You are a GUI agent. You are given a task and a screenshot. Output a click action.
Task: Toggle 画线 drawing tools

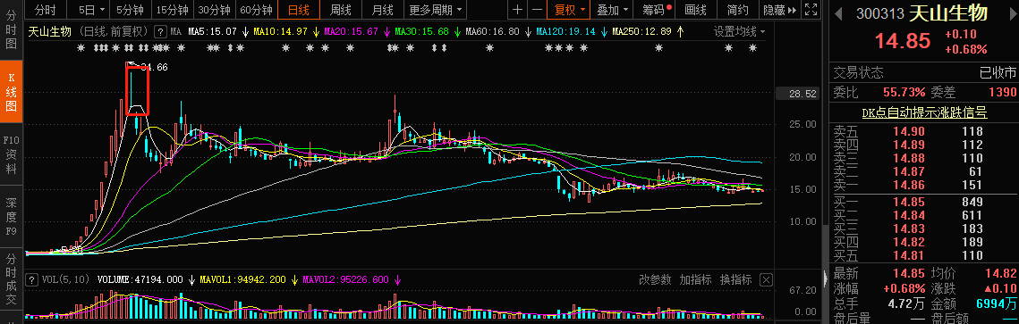click(x=696, y=10)
